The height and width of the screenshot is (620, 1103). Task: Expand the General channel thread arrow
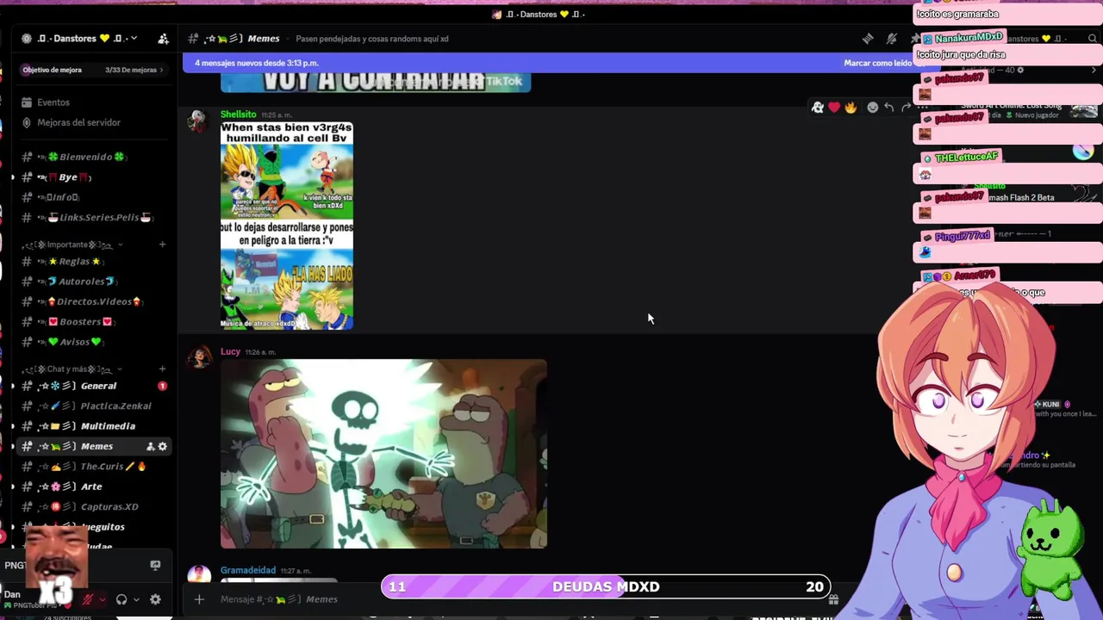pos(12,386)
